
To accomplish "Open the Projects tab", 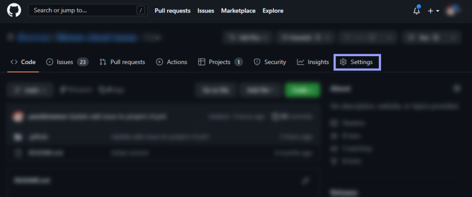I will click(220, 62).
